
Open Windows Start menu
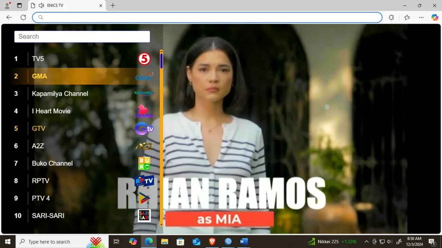(8, 241)
